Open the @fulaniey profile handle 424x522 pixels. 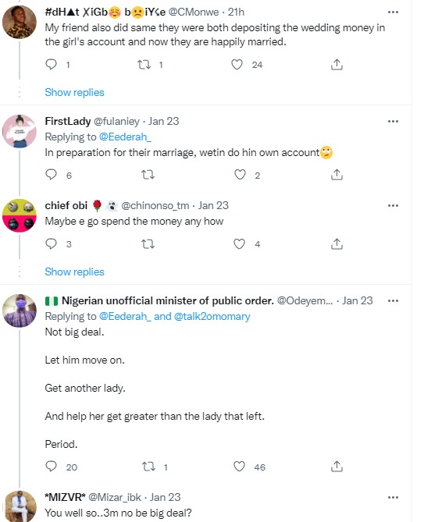point(116,121)
